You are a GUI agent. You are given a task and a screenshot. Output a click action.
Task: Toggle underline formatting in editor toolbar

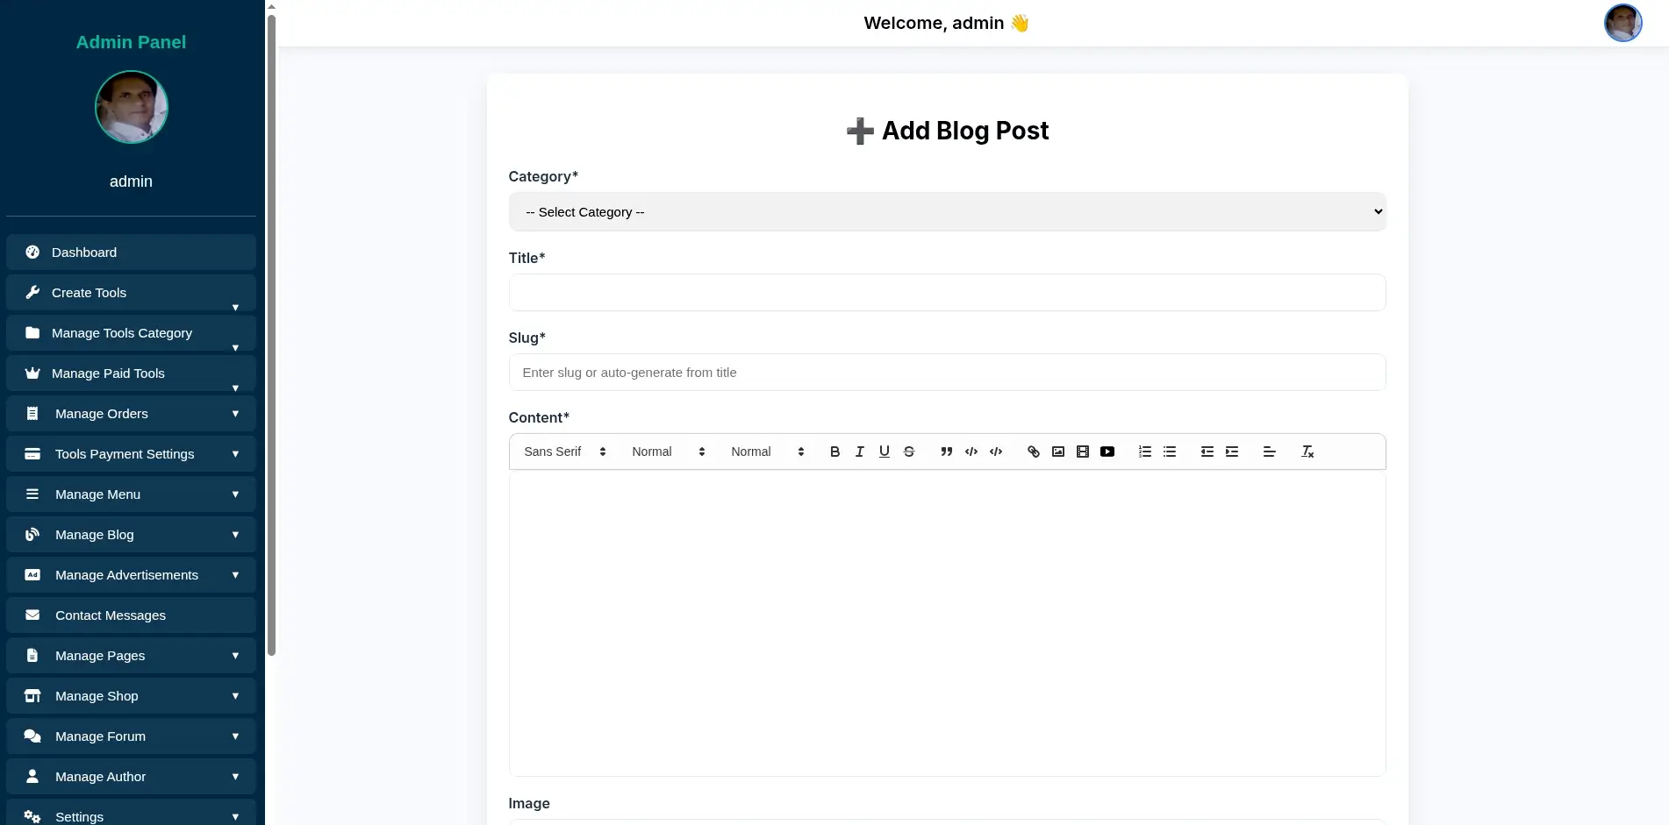(884, 452)
